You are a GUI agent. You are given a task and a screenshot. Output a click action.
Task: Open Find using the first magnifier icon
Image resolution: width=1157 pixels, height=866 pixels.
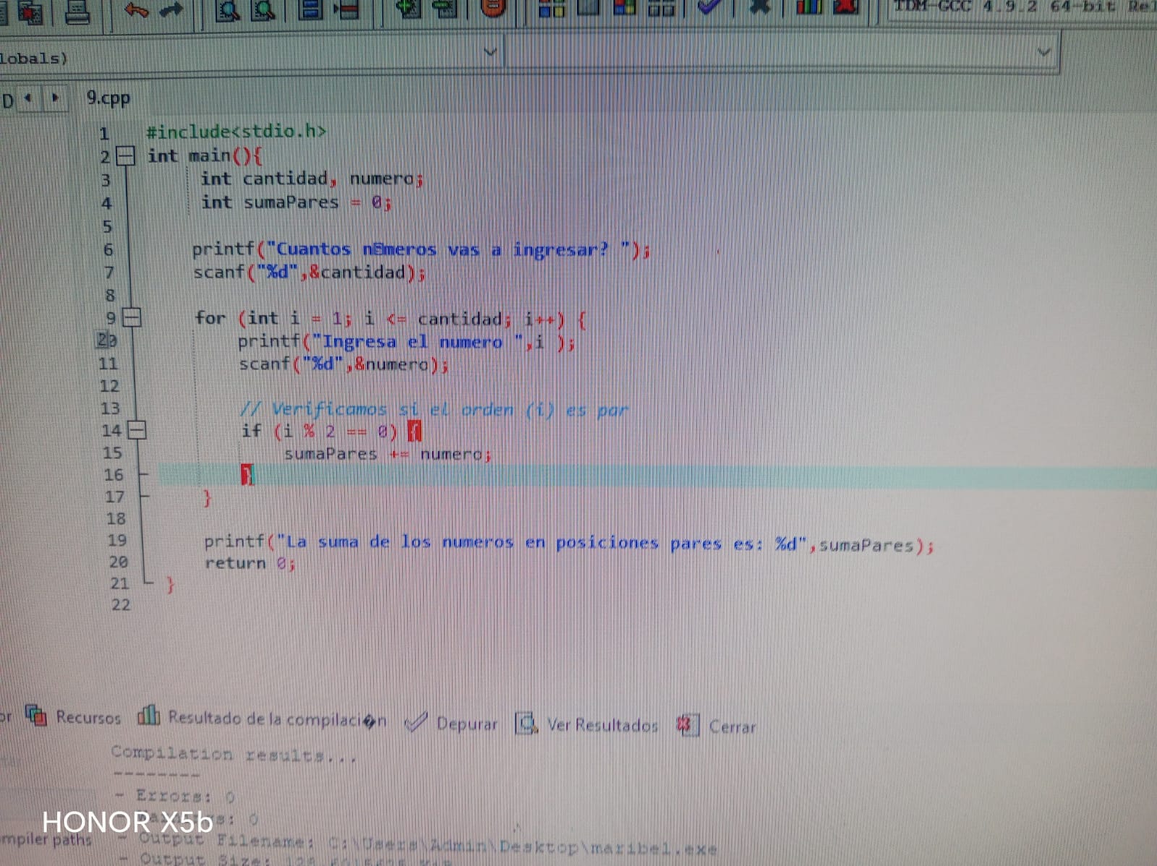pos(229,9)
